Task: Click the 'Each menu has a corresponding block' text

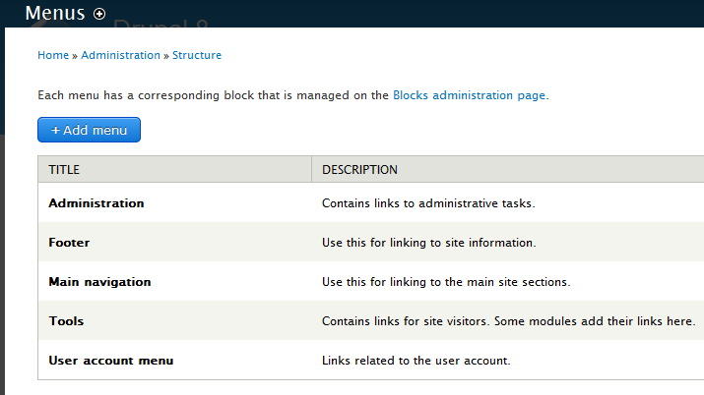Action: tap(213, 95)
